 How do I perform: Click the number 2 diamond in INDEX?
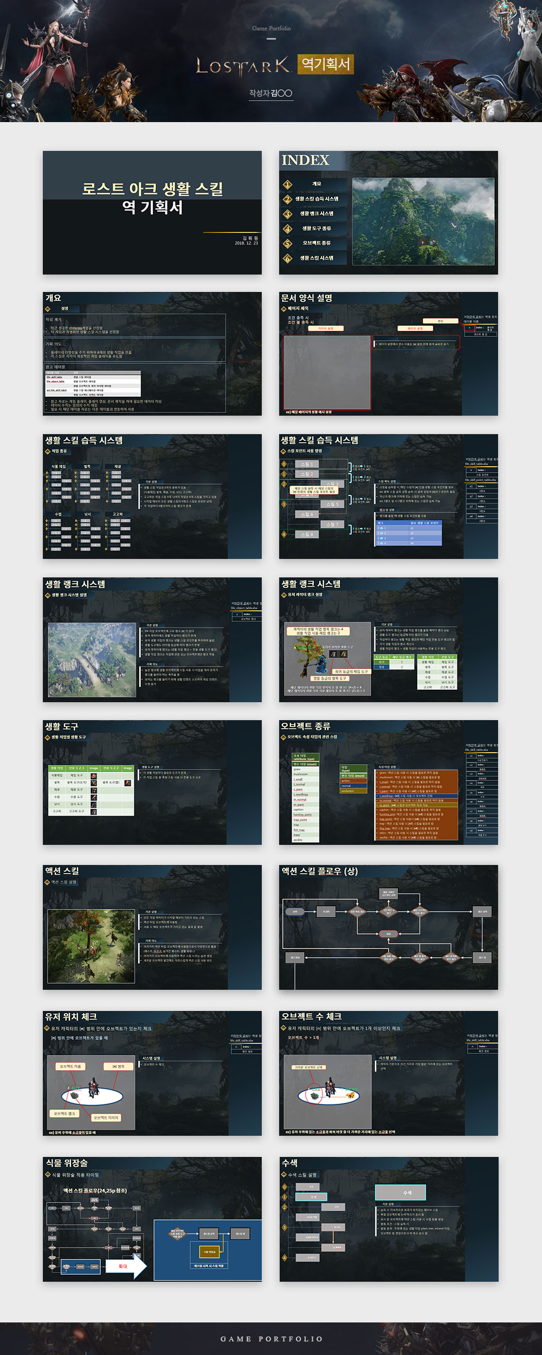click(288, 199)
